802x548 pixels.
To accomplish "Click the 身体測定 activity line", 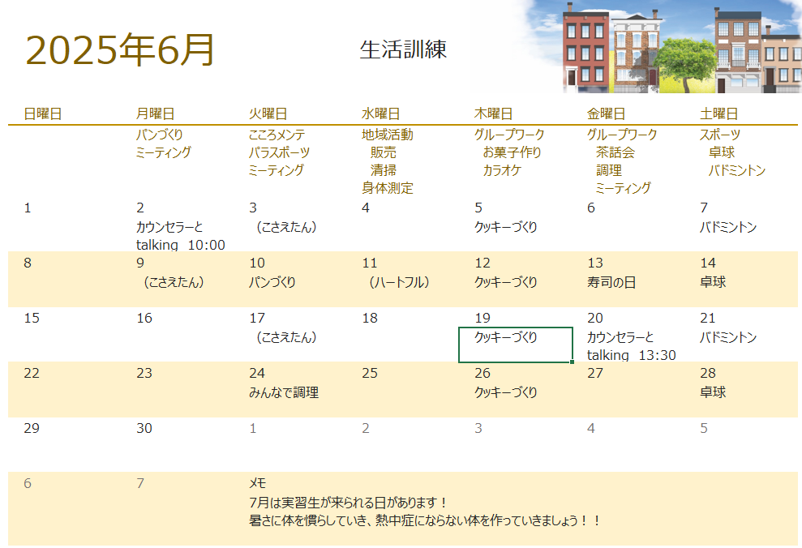I will point(387,188).
